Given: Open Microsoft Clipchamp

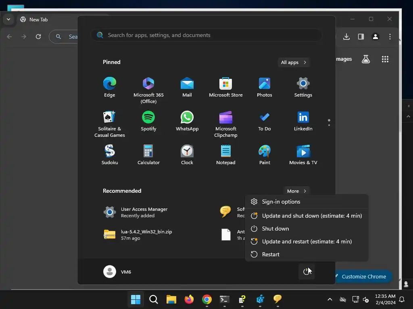Looking at the screenshot, I should pyautogui.click(x=226, y=124).
